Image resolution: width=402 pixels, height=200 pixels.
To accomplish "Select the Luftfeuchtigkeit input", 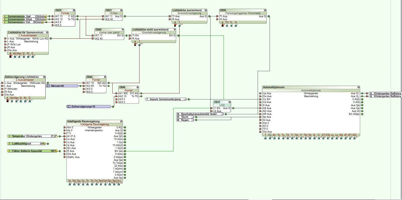I will [x=26, y=144].
